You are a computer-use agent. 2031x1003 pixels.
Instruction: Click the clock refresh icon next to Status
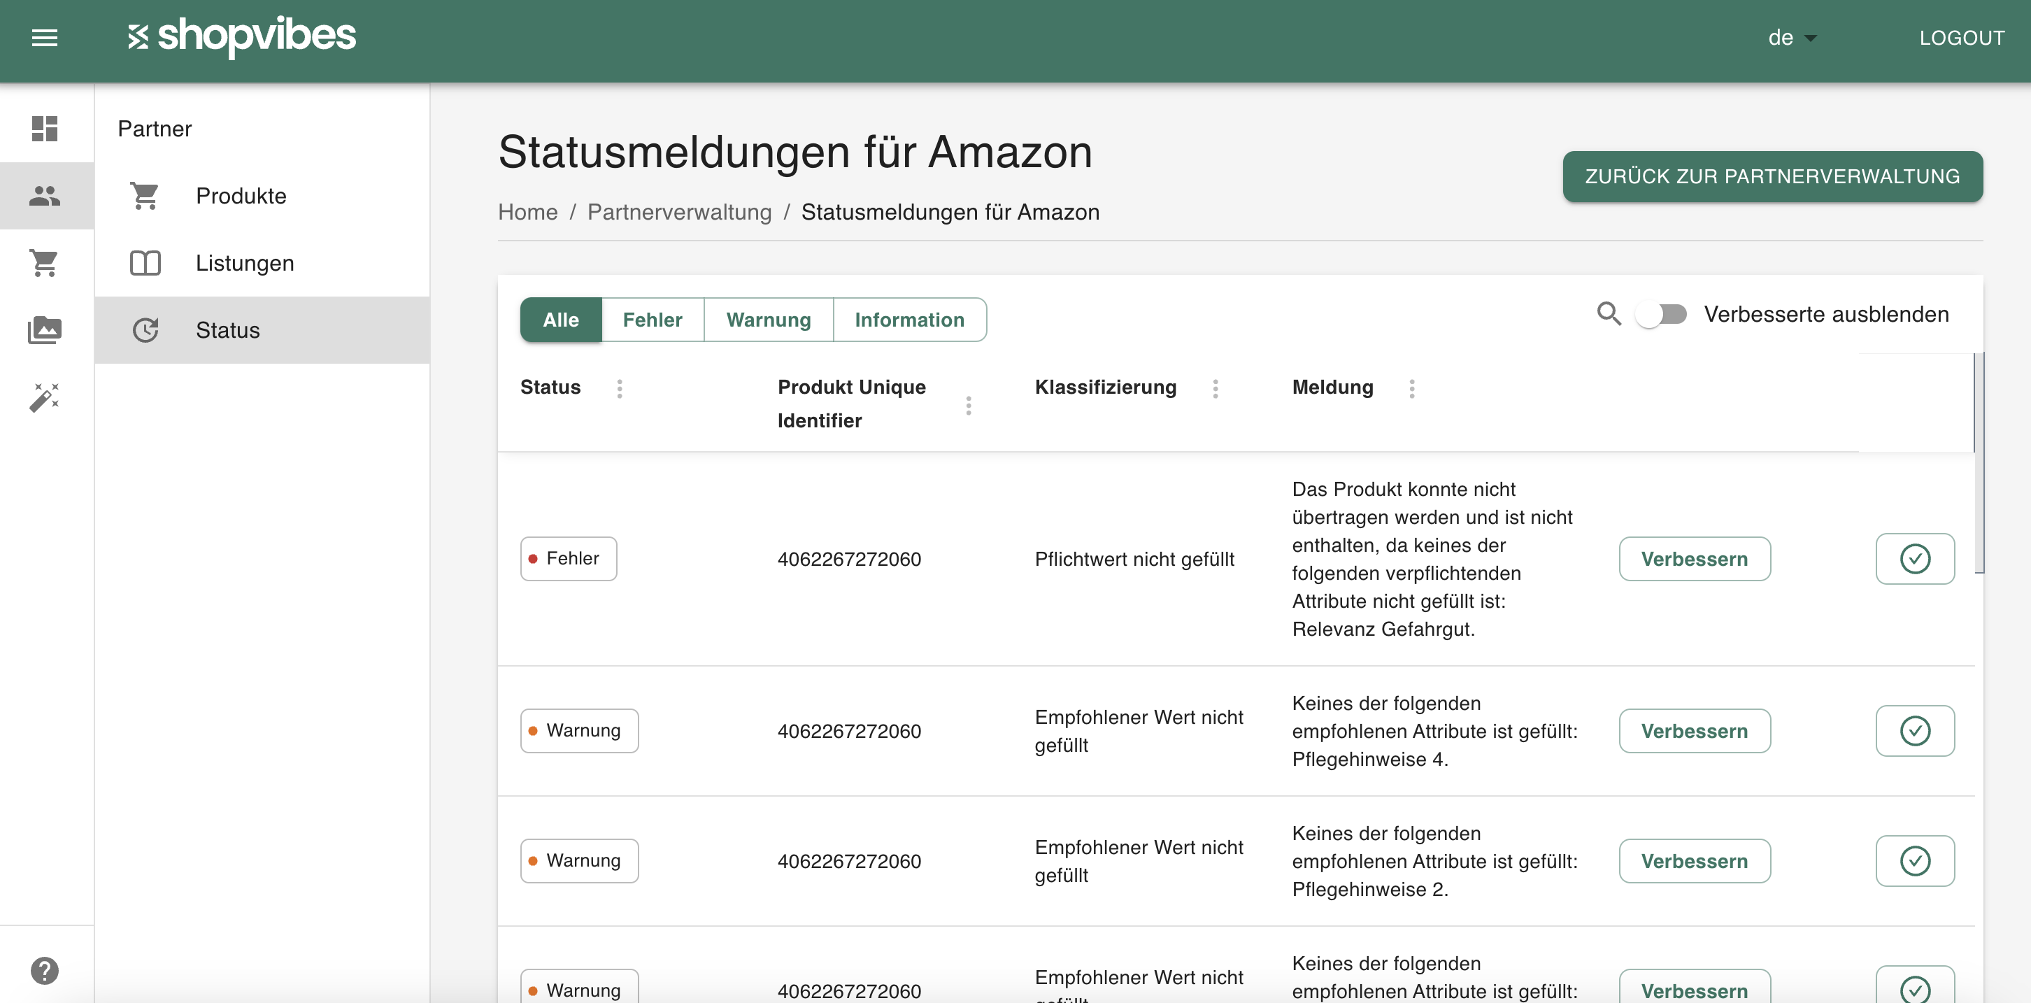[145, 329]
